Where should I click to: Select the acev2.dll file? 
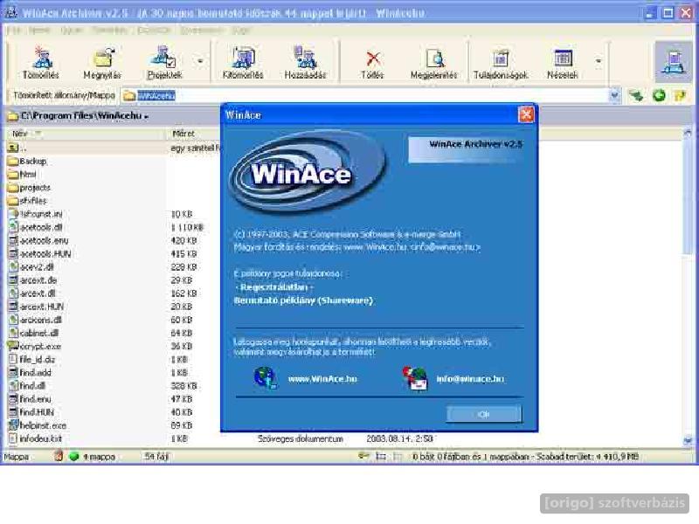(x=31, y=267)
